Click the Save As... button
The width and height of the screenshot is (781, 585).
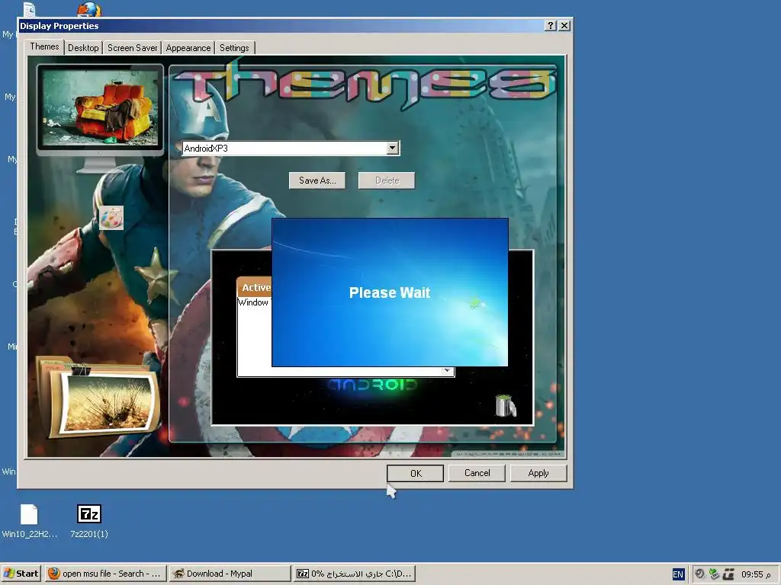[317, 181]
